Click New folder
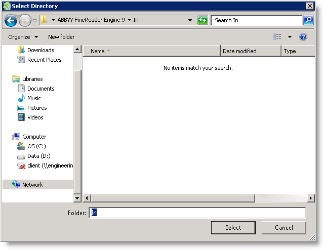This screenshot has width=324, height=250. tap(61, 37)
